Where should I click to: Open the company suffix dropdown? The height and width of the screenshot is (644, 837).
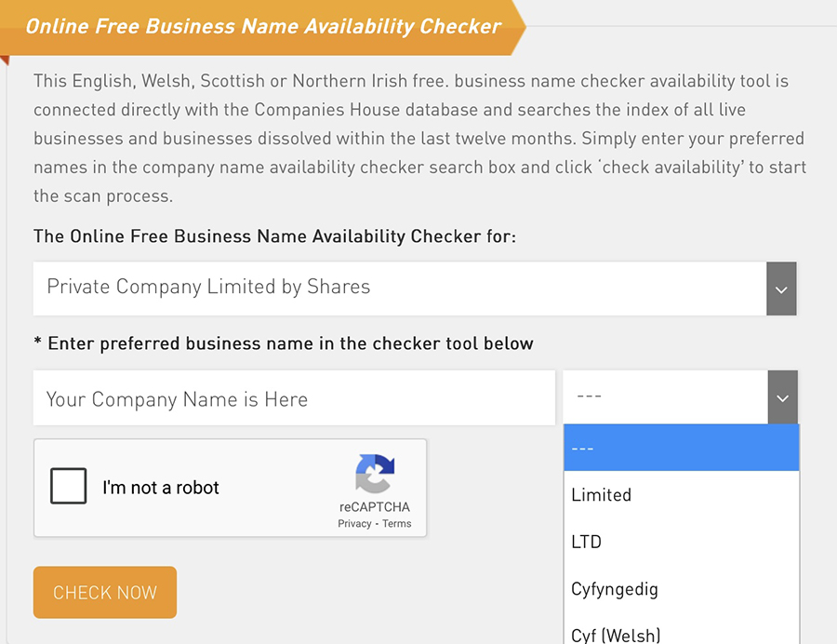tap(670, 396)
